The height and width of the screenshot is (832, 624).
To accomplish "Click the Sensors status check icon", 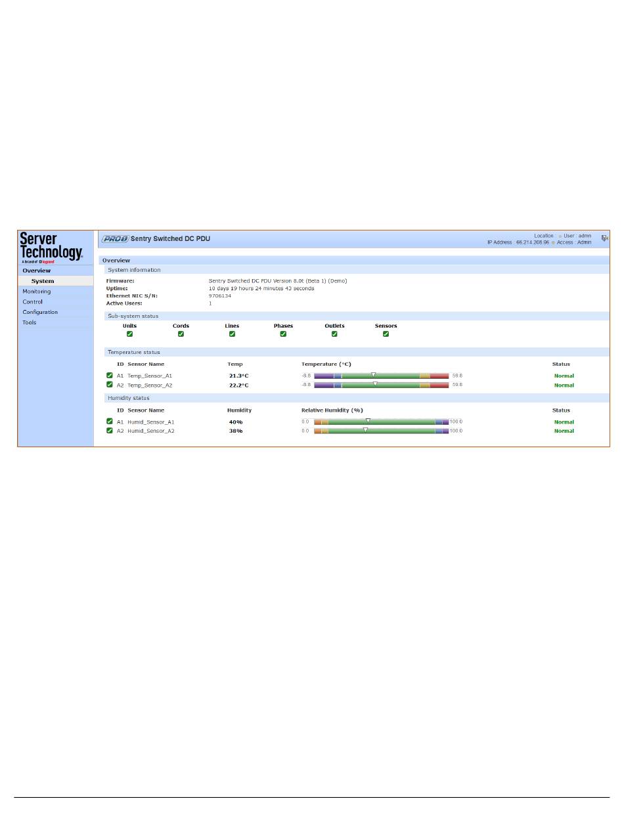I will 386,334.
